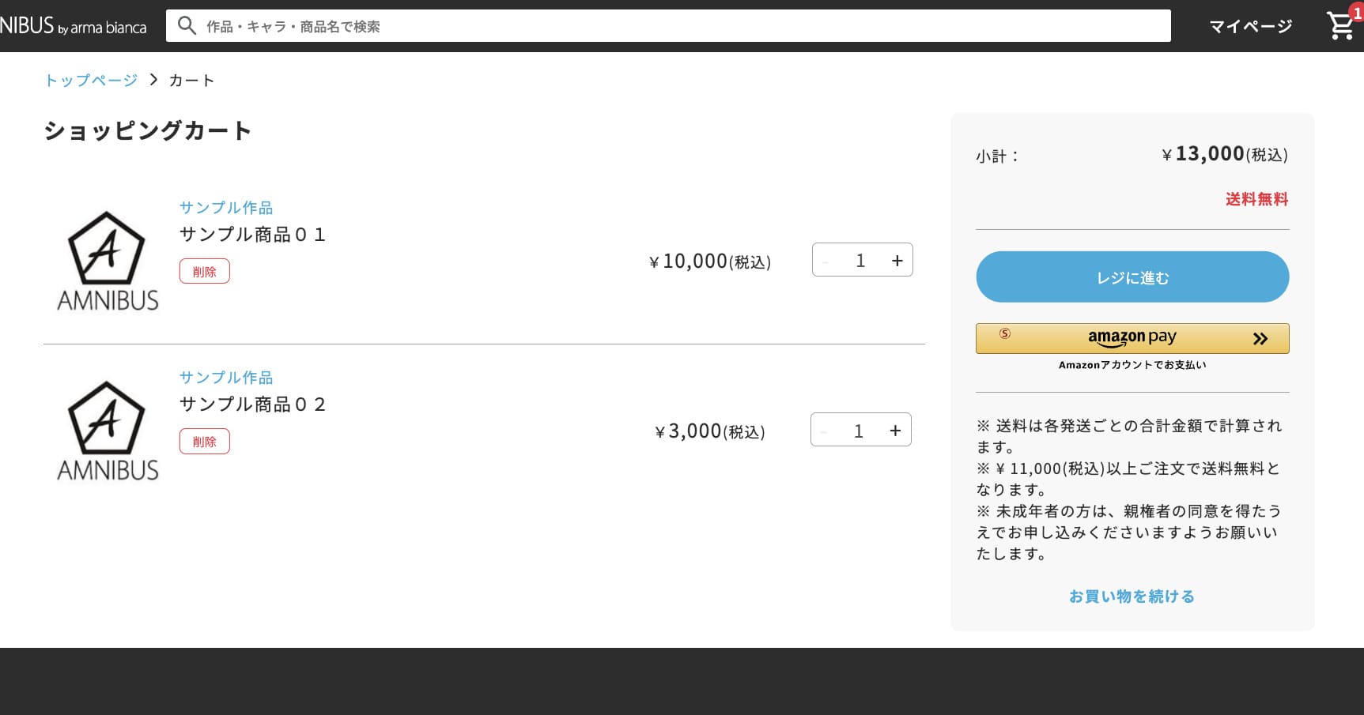This screenshot has width=1364, height=715.
Task: Decrease quantity of サンプル商品０２
Action: coord(824,431)
